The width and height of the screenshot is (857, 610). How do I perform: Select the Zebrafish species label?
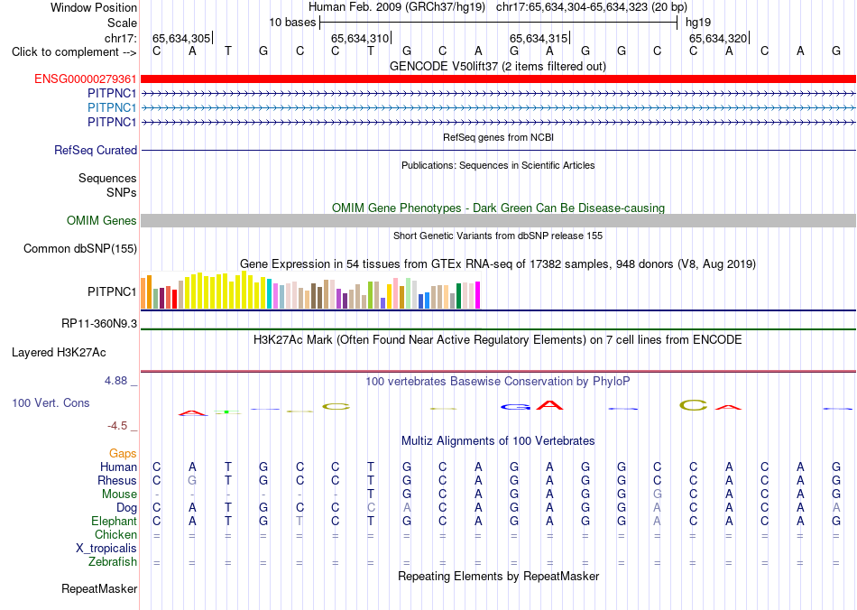(x=113, y=562)
